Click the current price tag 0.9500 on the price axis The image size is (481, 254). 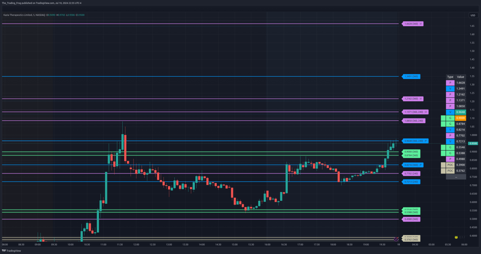(473, 143)
